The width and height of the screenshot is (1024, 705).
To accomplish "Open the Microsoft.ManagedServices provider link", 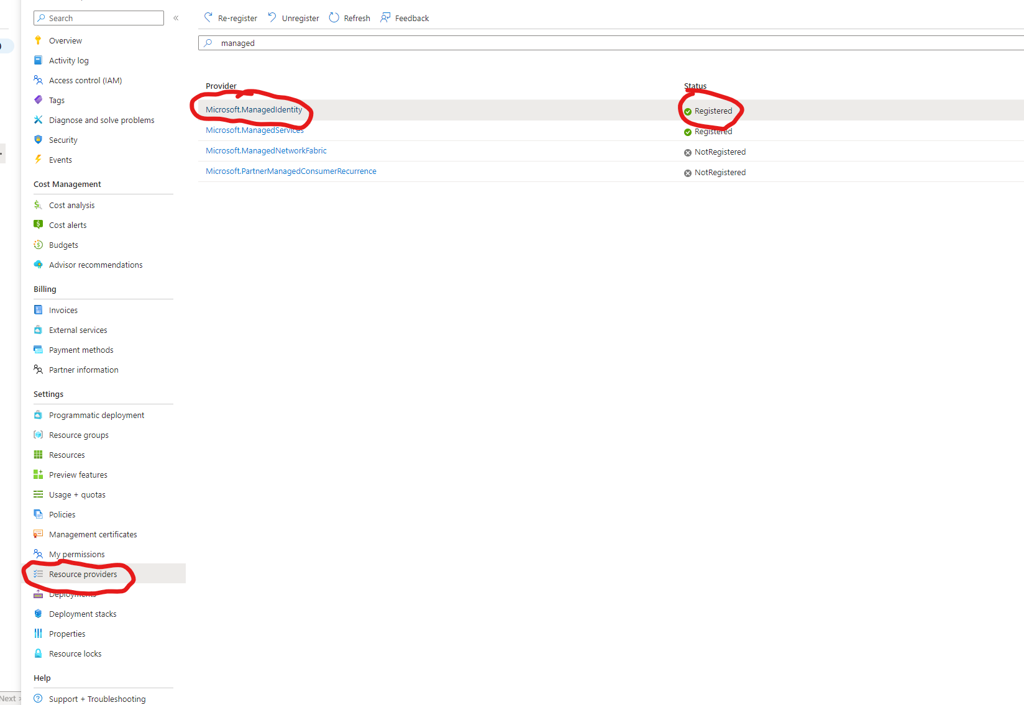I will pyautogui.click(x=255, y=130).
